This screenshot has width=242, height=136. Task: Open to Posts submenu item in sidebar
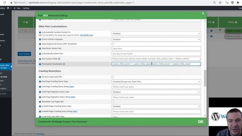tap(4, 77)
